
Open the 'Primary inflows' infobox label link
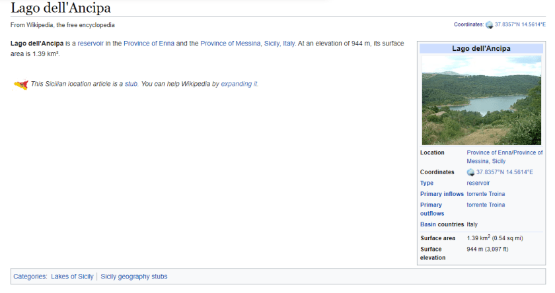(x=441, y=195)
